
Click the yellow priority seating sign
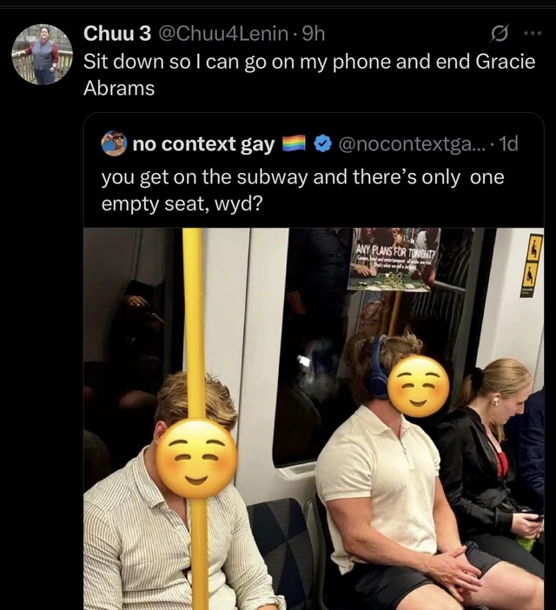pos(531,266)
